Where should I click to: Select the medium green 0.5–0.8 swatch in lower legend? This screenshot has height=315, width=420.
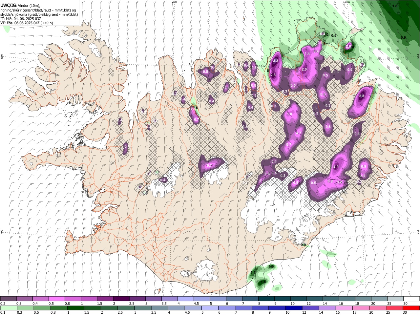point(42,308)
